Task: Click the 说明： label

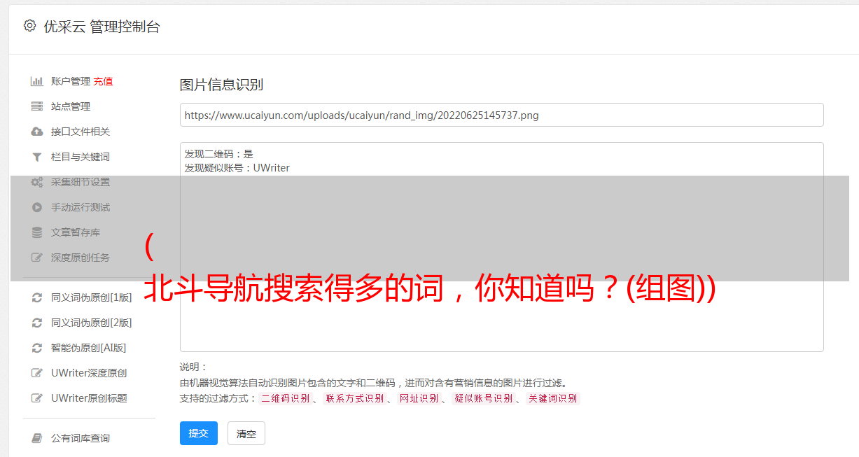Action: 194,367
